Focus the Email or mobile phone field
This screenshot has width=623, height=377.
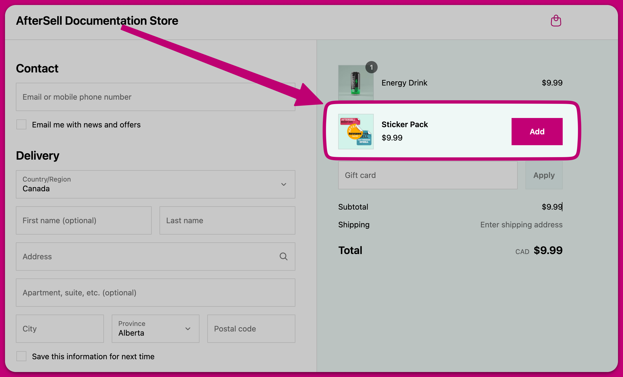pos(155,97)
